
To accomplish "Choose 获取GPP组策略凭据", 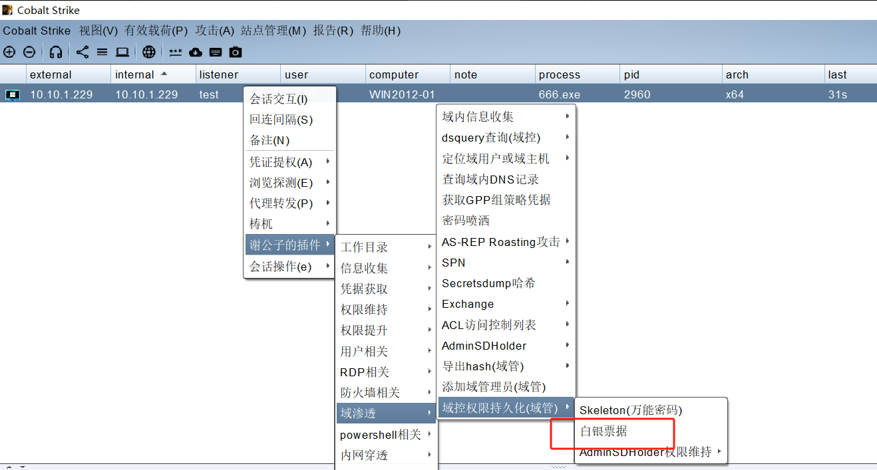I will 506,199.
